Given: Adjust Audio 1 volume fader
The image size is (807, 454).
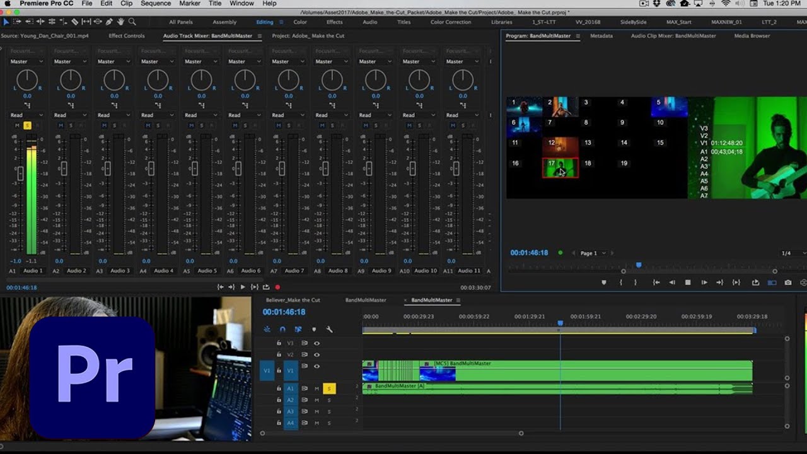Looking at the screenshot, I should [x=21, y=172].
